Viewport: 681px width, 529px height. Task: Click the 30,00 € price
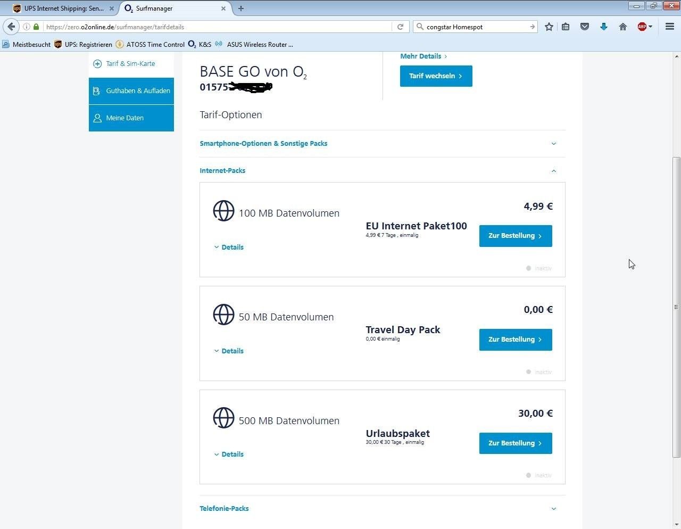tap(536, 414)
